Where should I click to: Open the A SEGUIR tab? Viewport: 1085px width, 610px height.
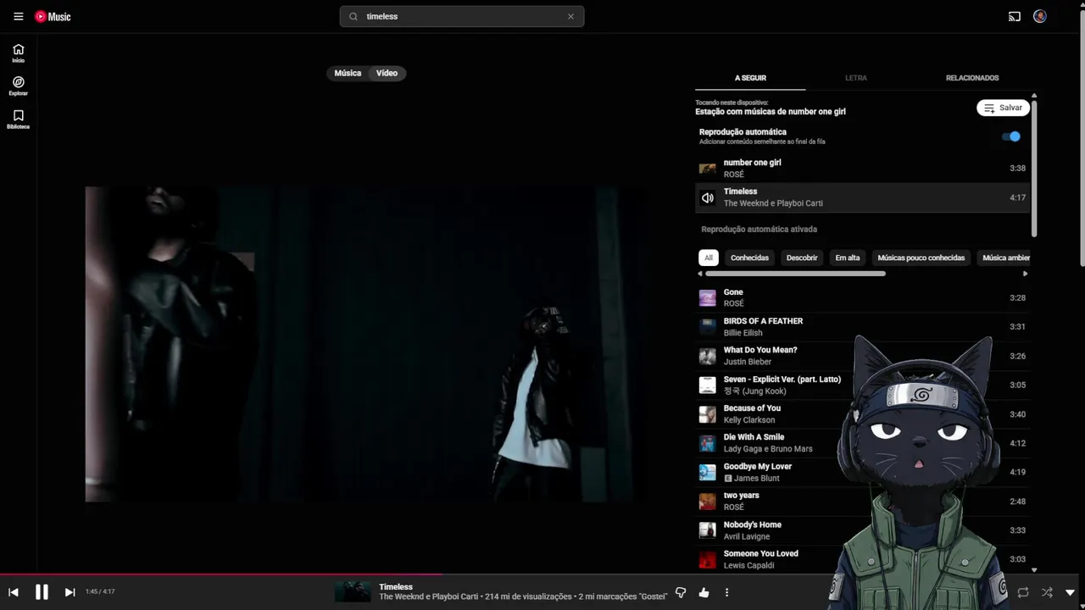[x=750, y=78]
